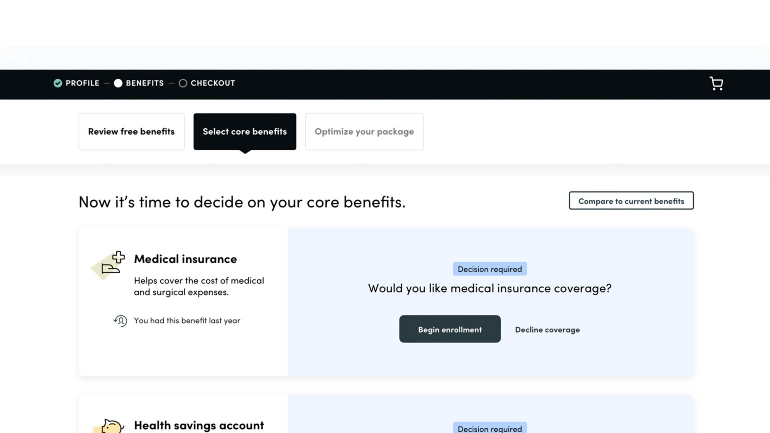Go to the Checkout step label
Viewport: 770px width, 433px height.
pos(213,83)
